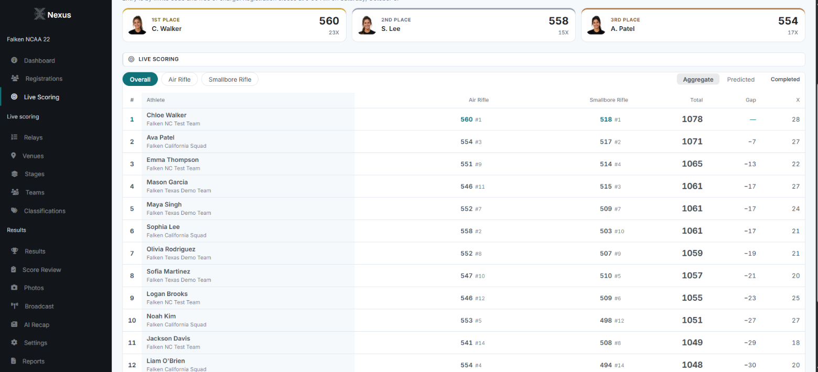Open Dashboard via its sidebar icon
818x372 pixels.
(14, 60)
